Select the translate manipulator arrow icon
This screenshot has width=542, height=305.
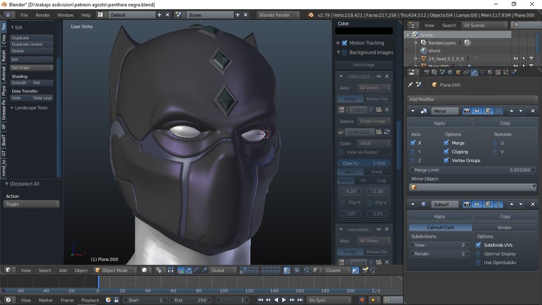pyautogui.click(x=188, y=270)
